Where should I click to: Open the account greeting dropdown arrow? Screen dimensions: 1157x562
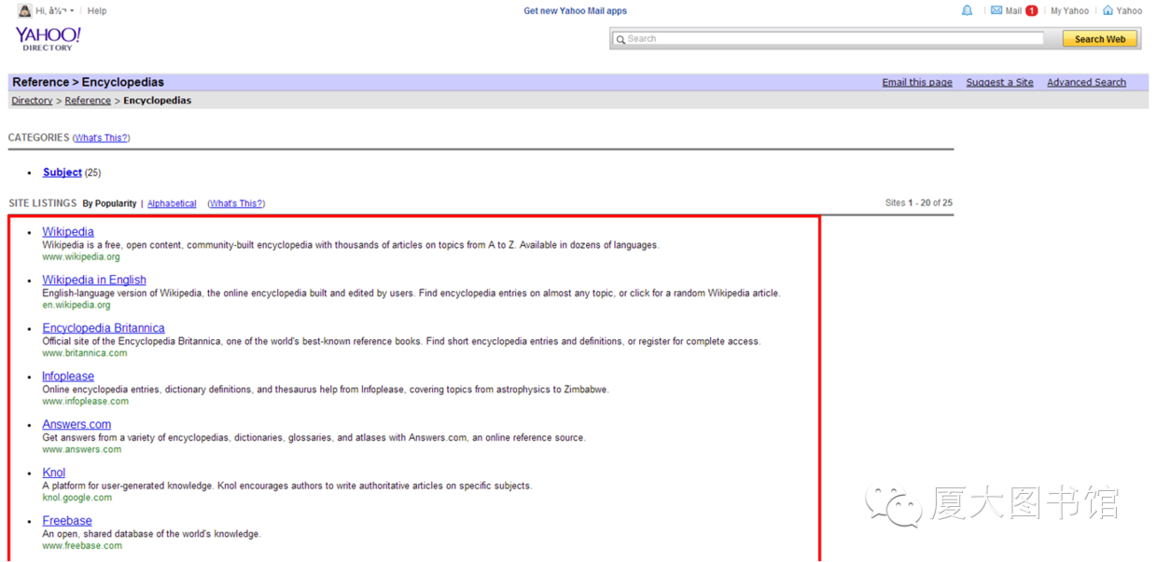click(72, 11)
